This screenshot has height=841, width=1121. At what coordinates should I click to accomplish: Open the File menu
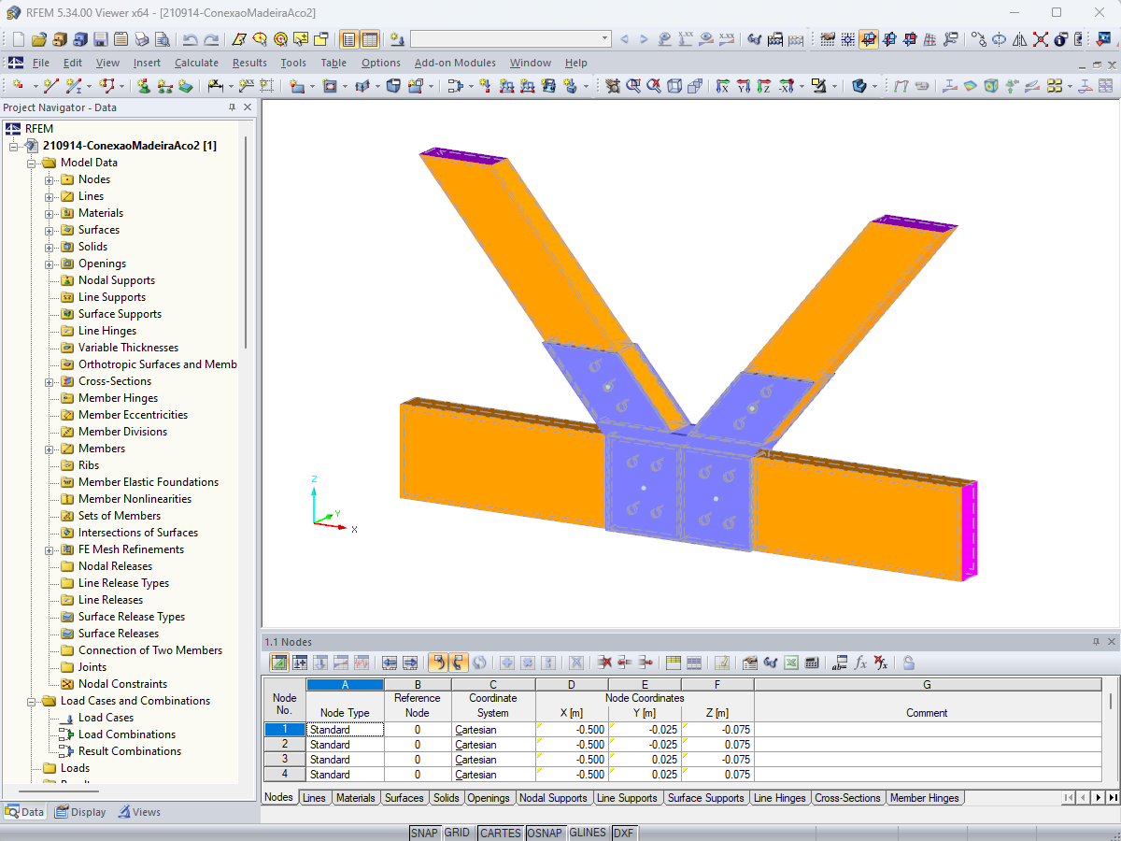[x=41, y=63]
